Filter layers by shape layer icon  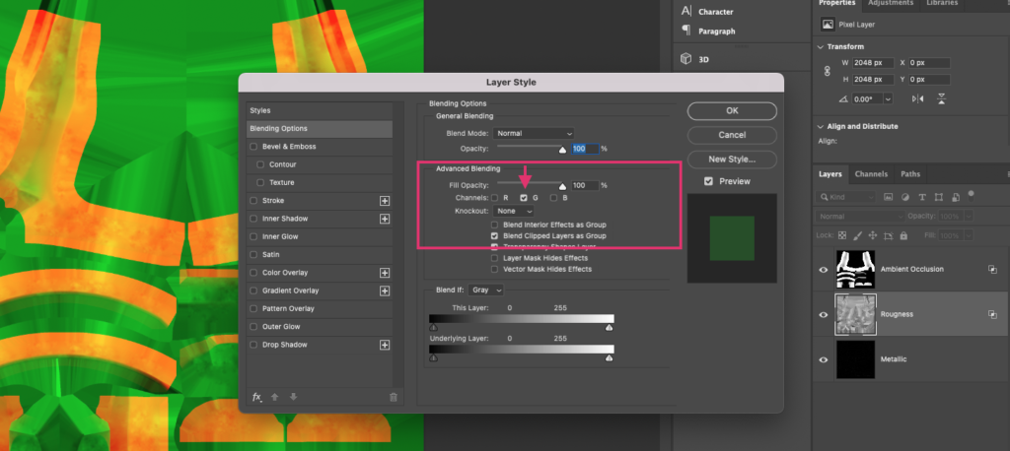939,197
